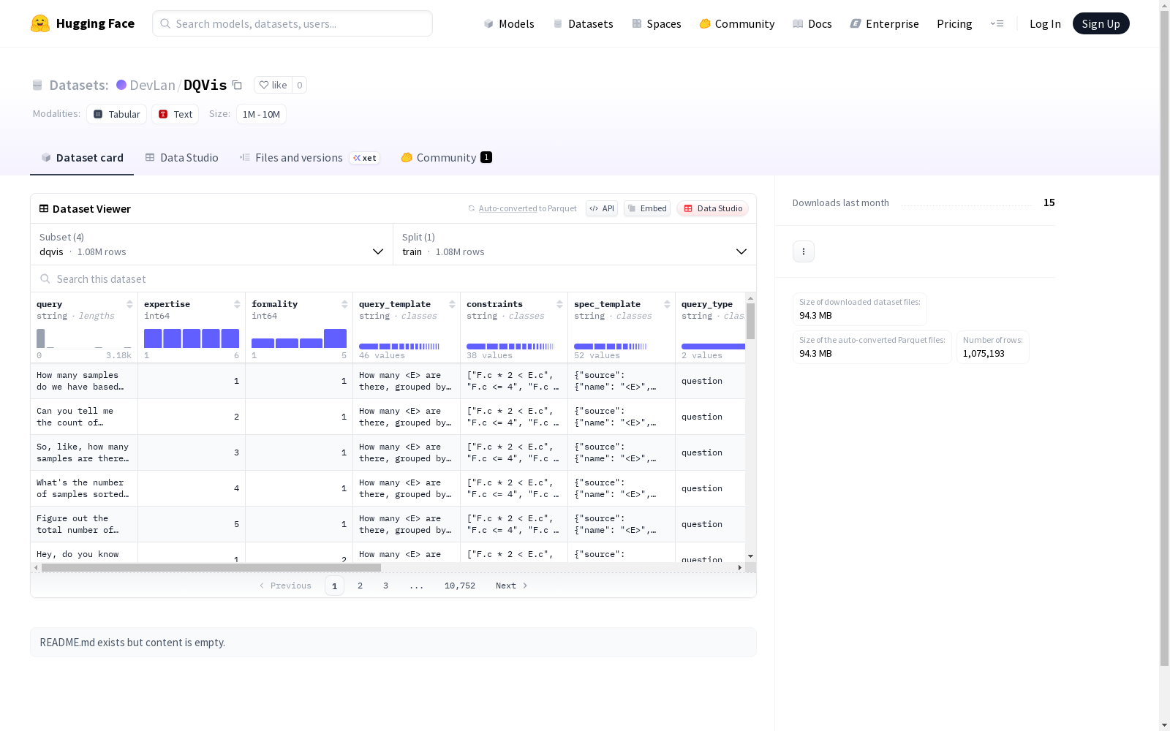Open Docs in top navigation

[x=812, y=23]
